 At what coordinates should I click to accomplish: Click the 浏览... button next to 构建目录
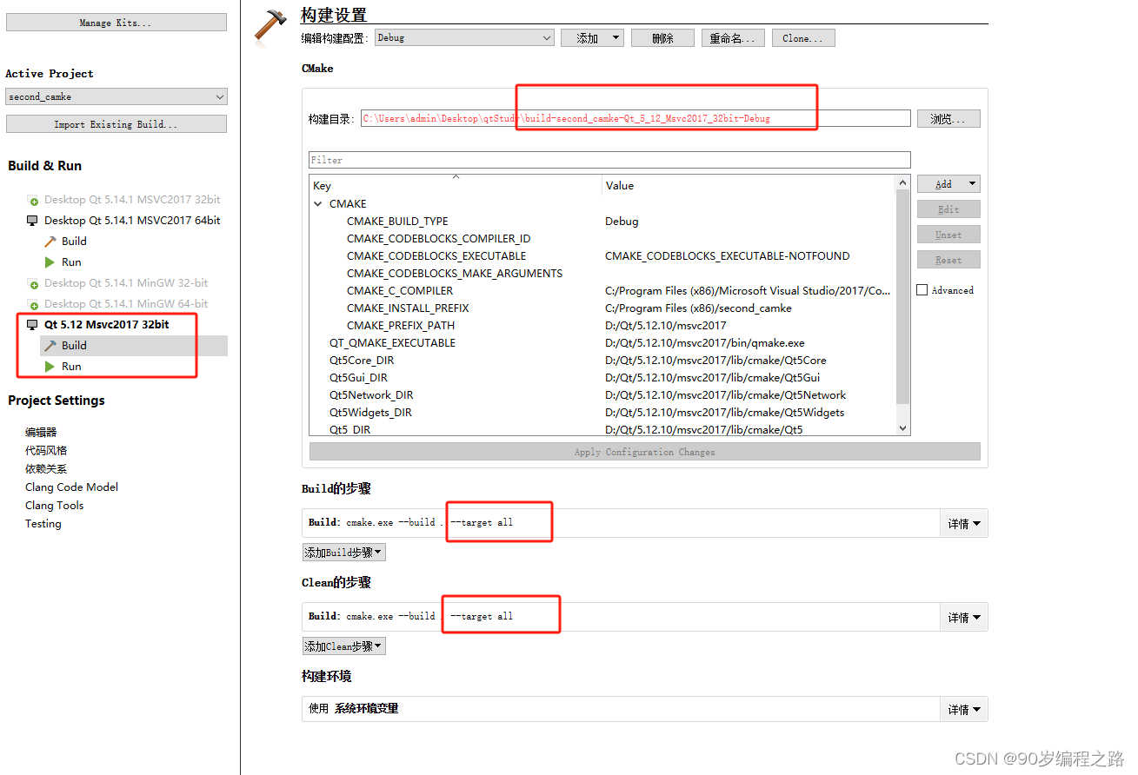(x=948, y=118)
